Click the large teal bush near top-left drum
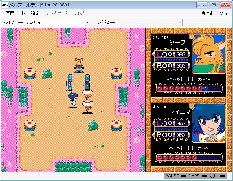The height and width of the screenshot is (181, 233). (x=47, y=74)
